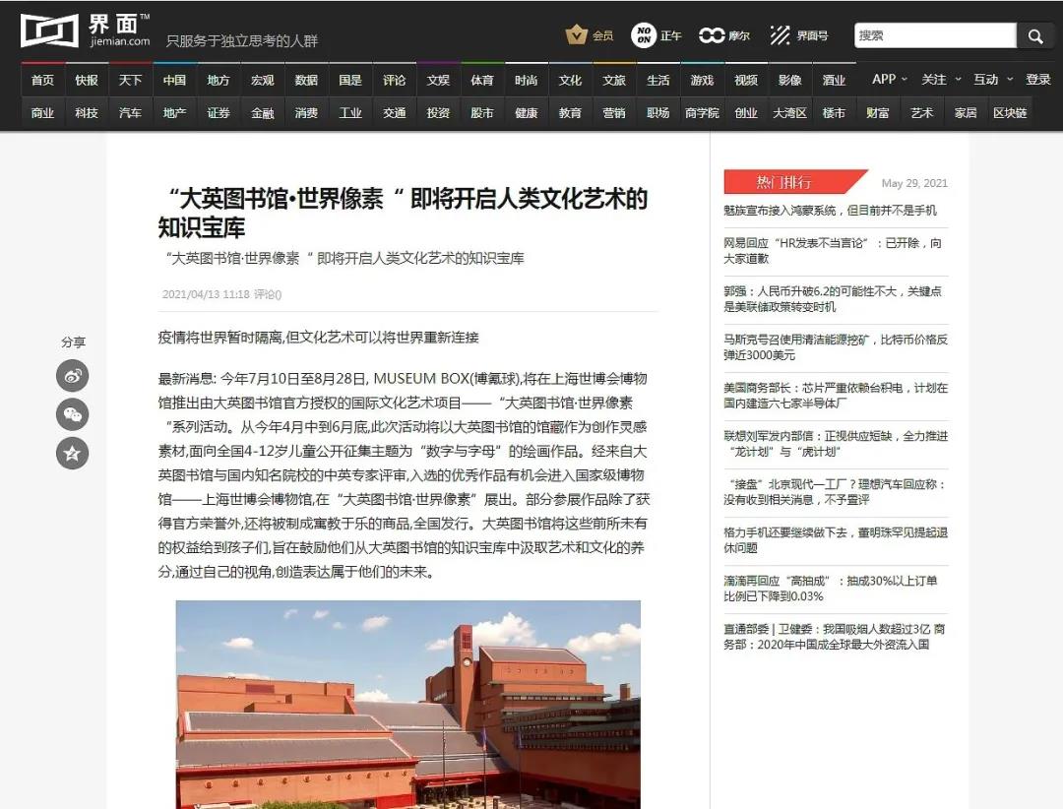Image resolution: width=1063 pixels, height=809 pixels.
Task: Share article to WeChat
Action: tap(73, 414)
